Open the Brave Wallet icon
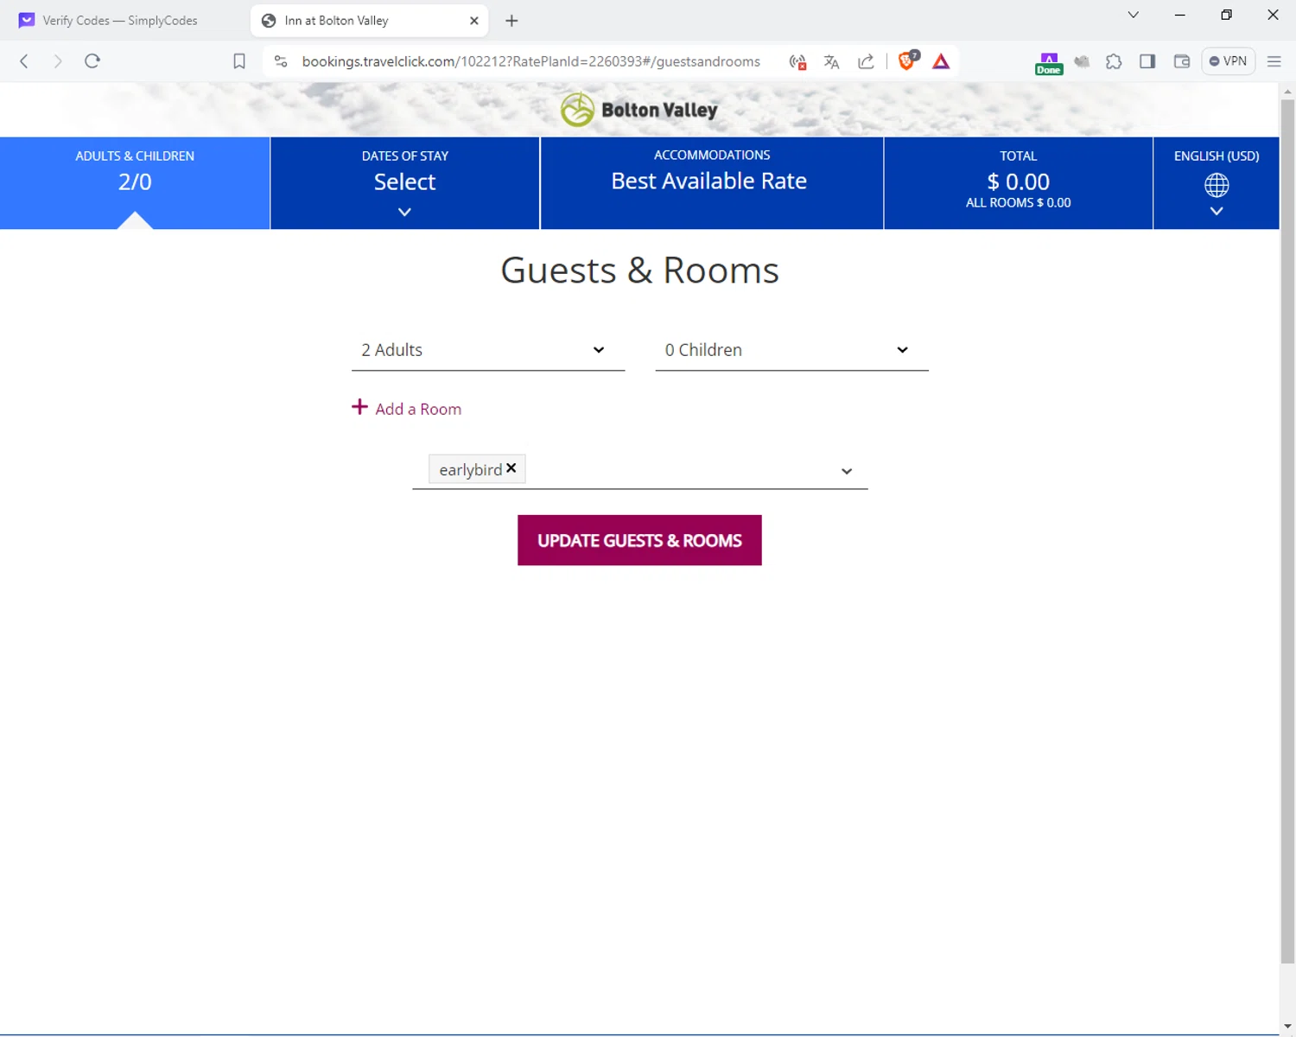The height and width of the screenshot is (1037, 1296). [x=1182, y=61]
